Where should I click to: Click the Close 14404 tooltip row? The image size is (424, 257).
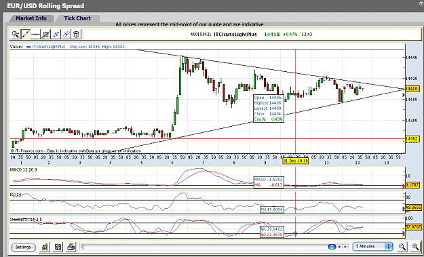[x=268, y=114]
